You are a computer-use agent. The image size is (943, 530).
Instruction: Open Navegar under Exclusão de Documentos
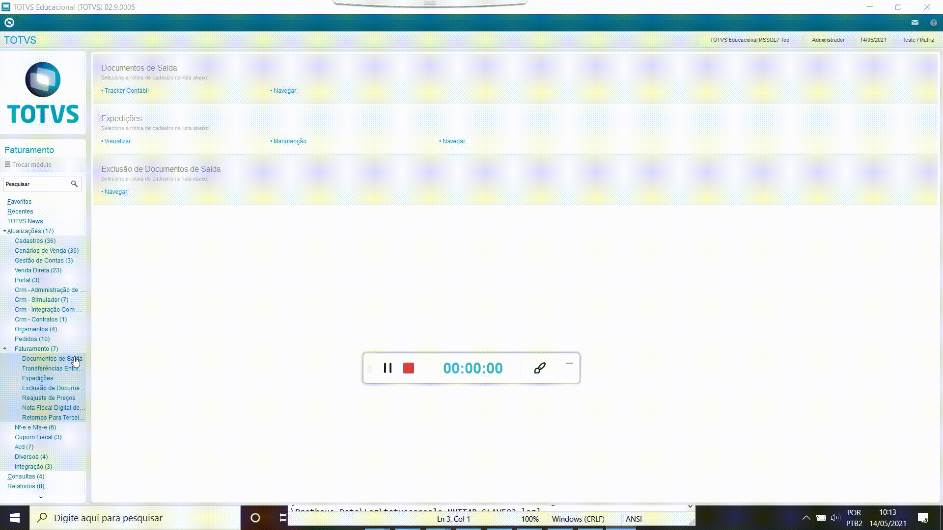(x=115, y=192)
